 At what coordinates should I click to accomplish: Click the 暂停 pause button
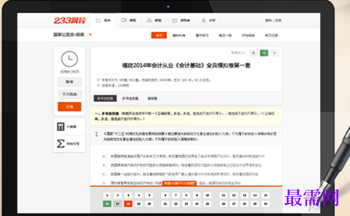pos(70,82)
